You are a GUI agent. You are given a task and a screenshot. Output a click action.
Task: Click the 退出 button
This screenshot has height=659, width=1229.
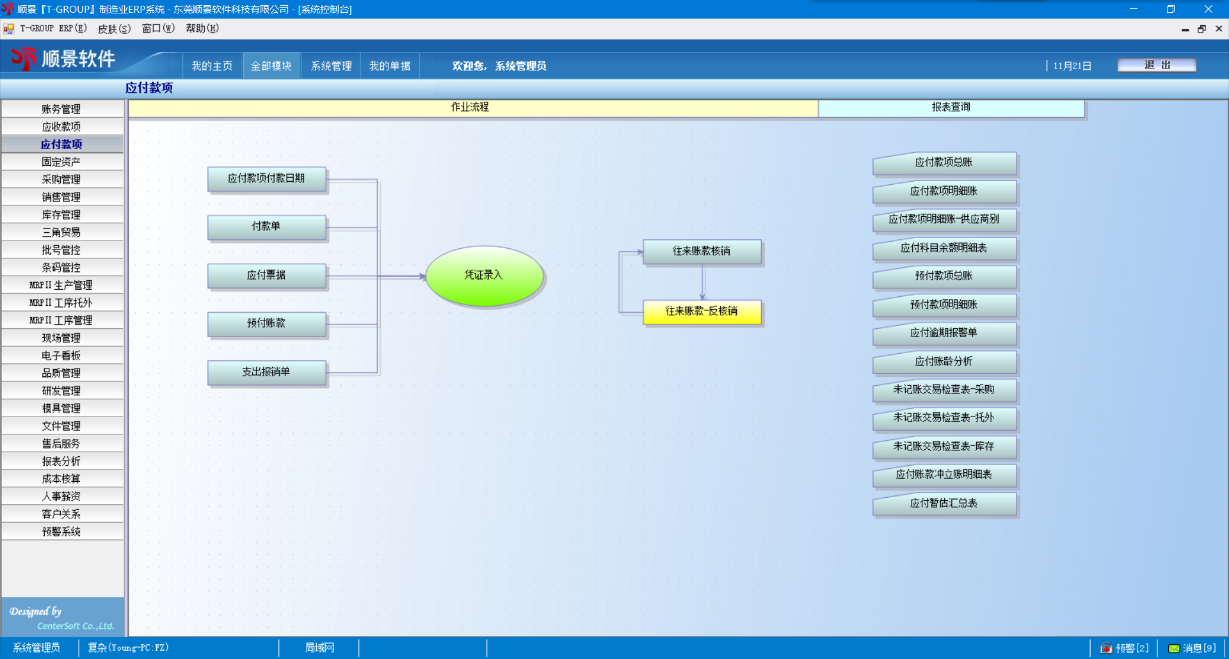(1156, 65)
